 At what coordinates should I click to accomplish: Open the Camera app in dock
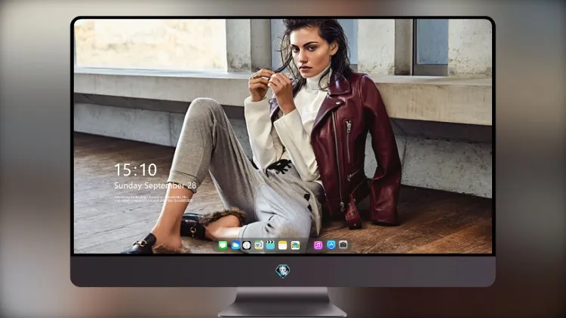(343, 245)
